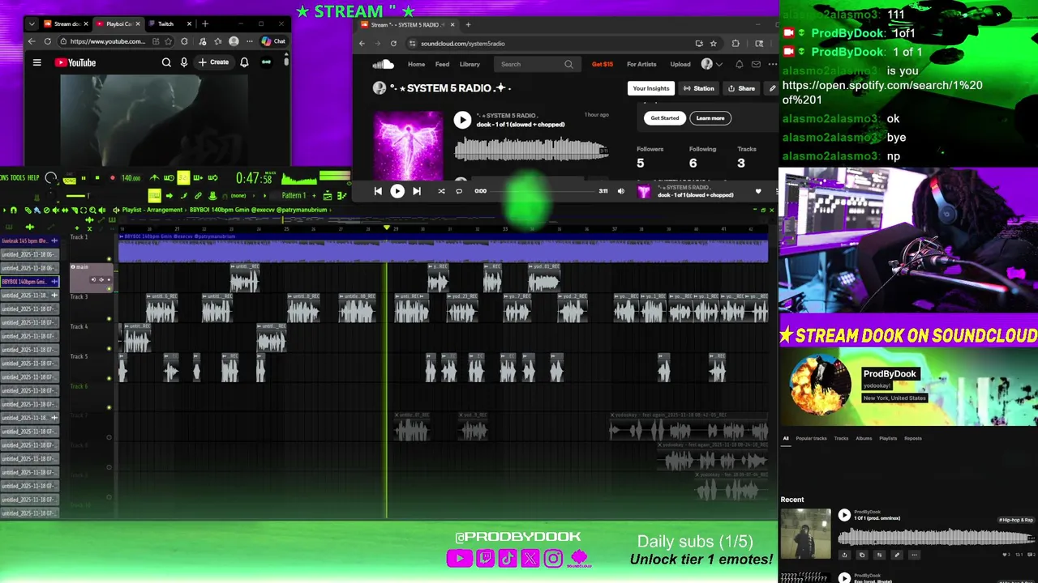Select the delete tool in the playlist toolbar
The height and width of the screenshot is (583, 1038).
coord(46,211)
